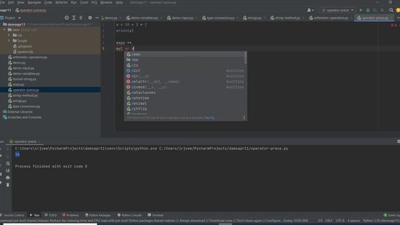This screenshot has height=225, width=400.
Task: Open popup more options dots icon
Action: click(244, 117)
